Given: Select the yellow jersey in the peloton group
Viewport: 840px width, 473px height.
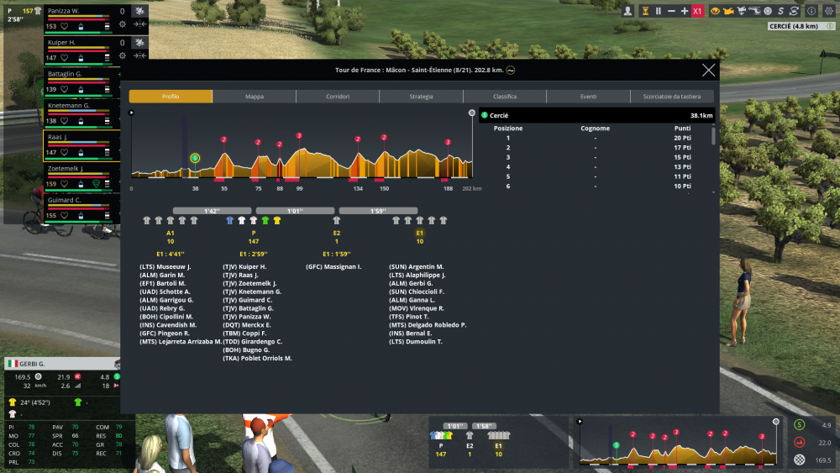Looking at the screenshot, I should [x=277, y=220].
